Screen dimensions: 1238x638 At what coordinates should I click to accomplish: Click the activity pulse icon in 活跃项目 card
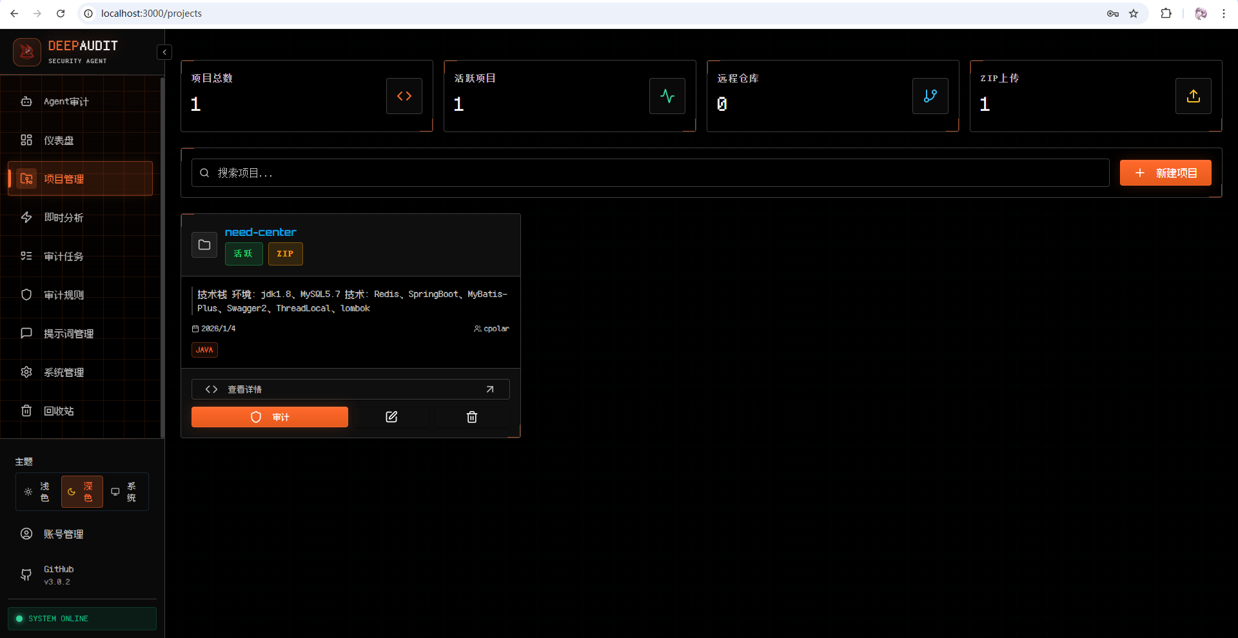click(x=667, y=96)
